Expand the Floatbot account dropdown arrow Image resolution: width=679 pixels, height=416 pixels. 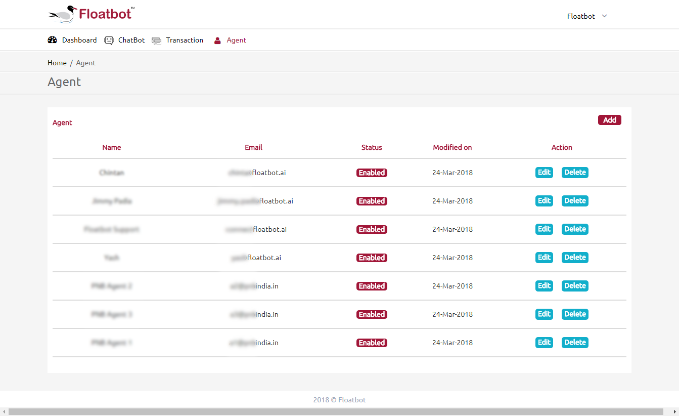pos(604,16)
